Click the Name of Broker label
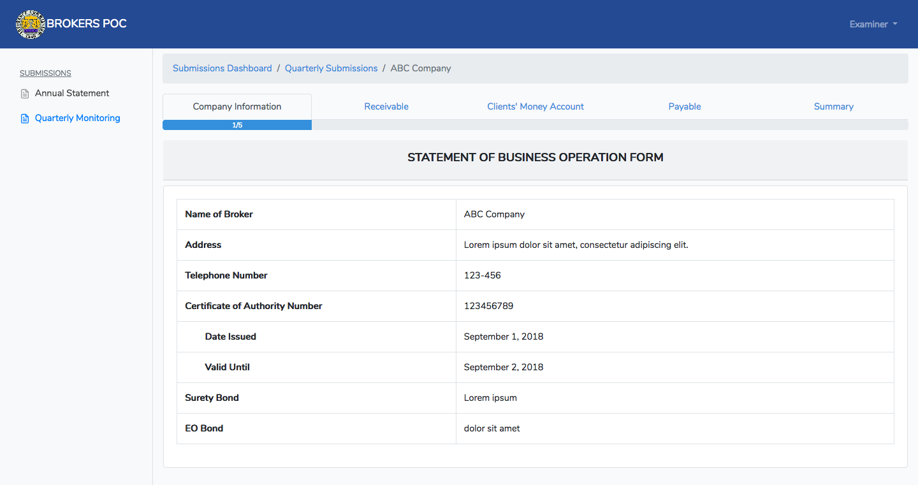Image resolution: width=918 pixels, height=485 pixels. (x=219, y=214)
